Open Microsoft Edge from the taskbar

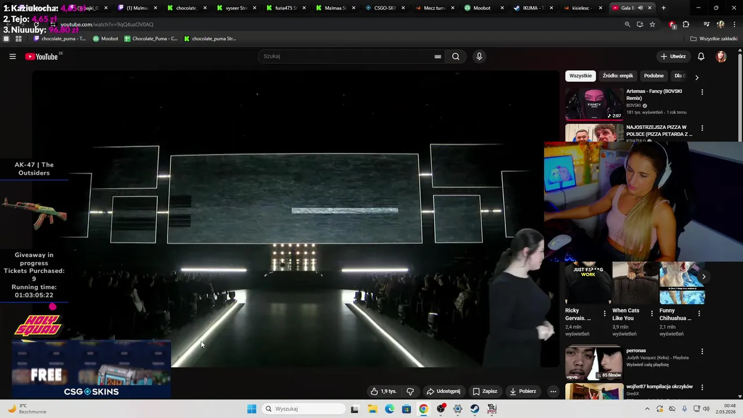[x=389, y=409]
